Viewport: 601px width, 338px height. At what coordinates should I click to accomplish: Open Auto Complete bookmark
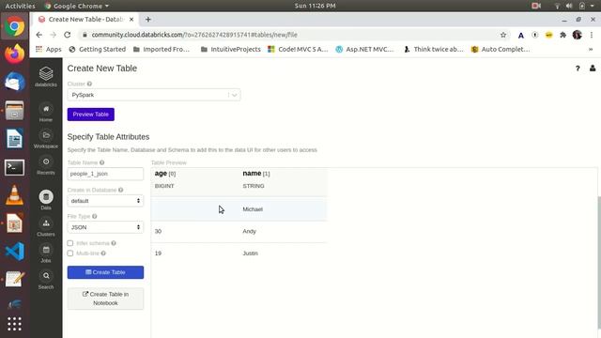pos(501,50)
